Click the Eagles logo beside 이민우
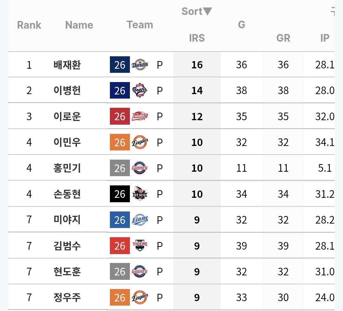This screenshot has width=343, height=311. (x=140, y=142)
